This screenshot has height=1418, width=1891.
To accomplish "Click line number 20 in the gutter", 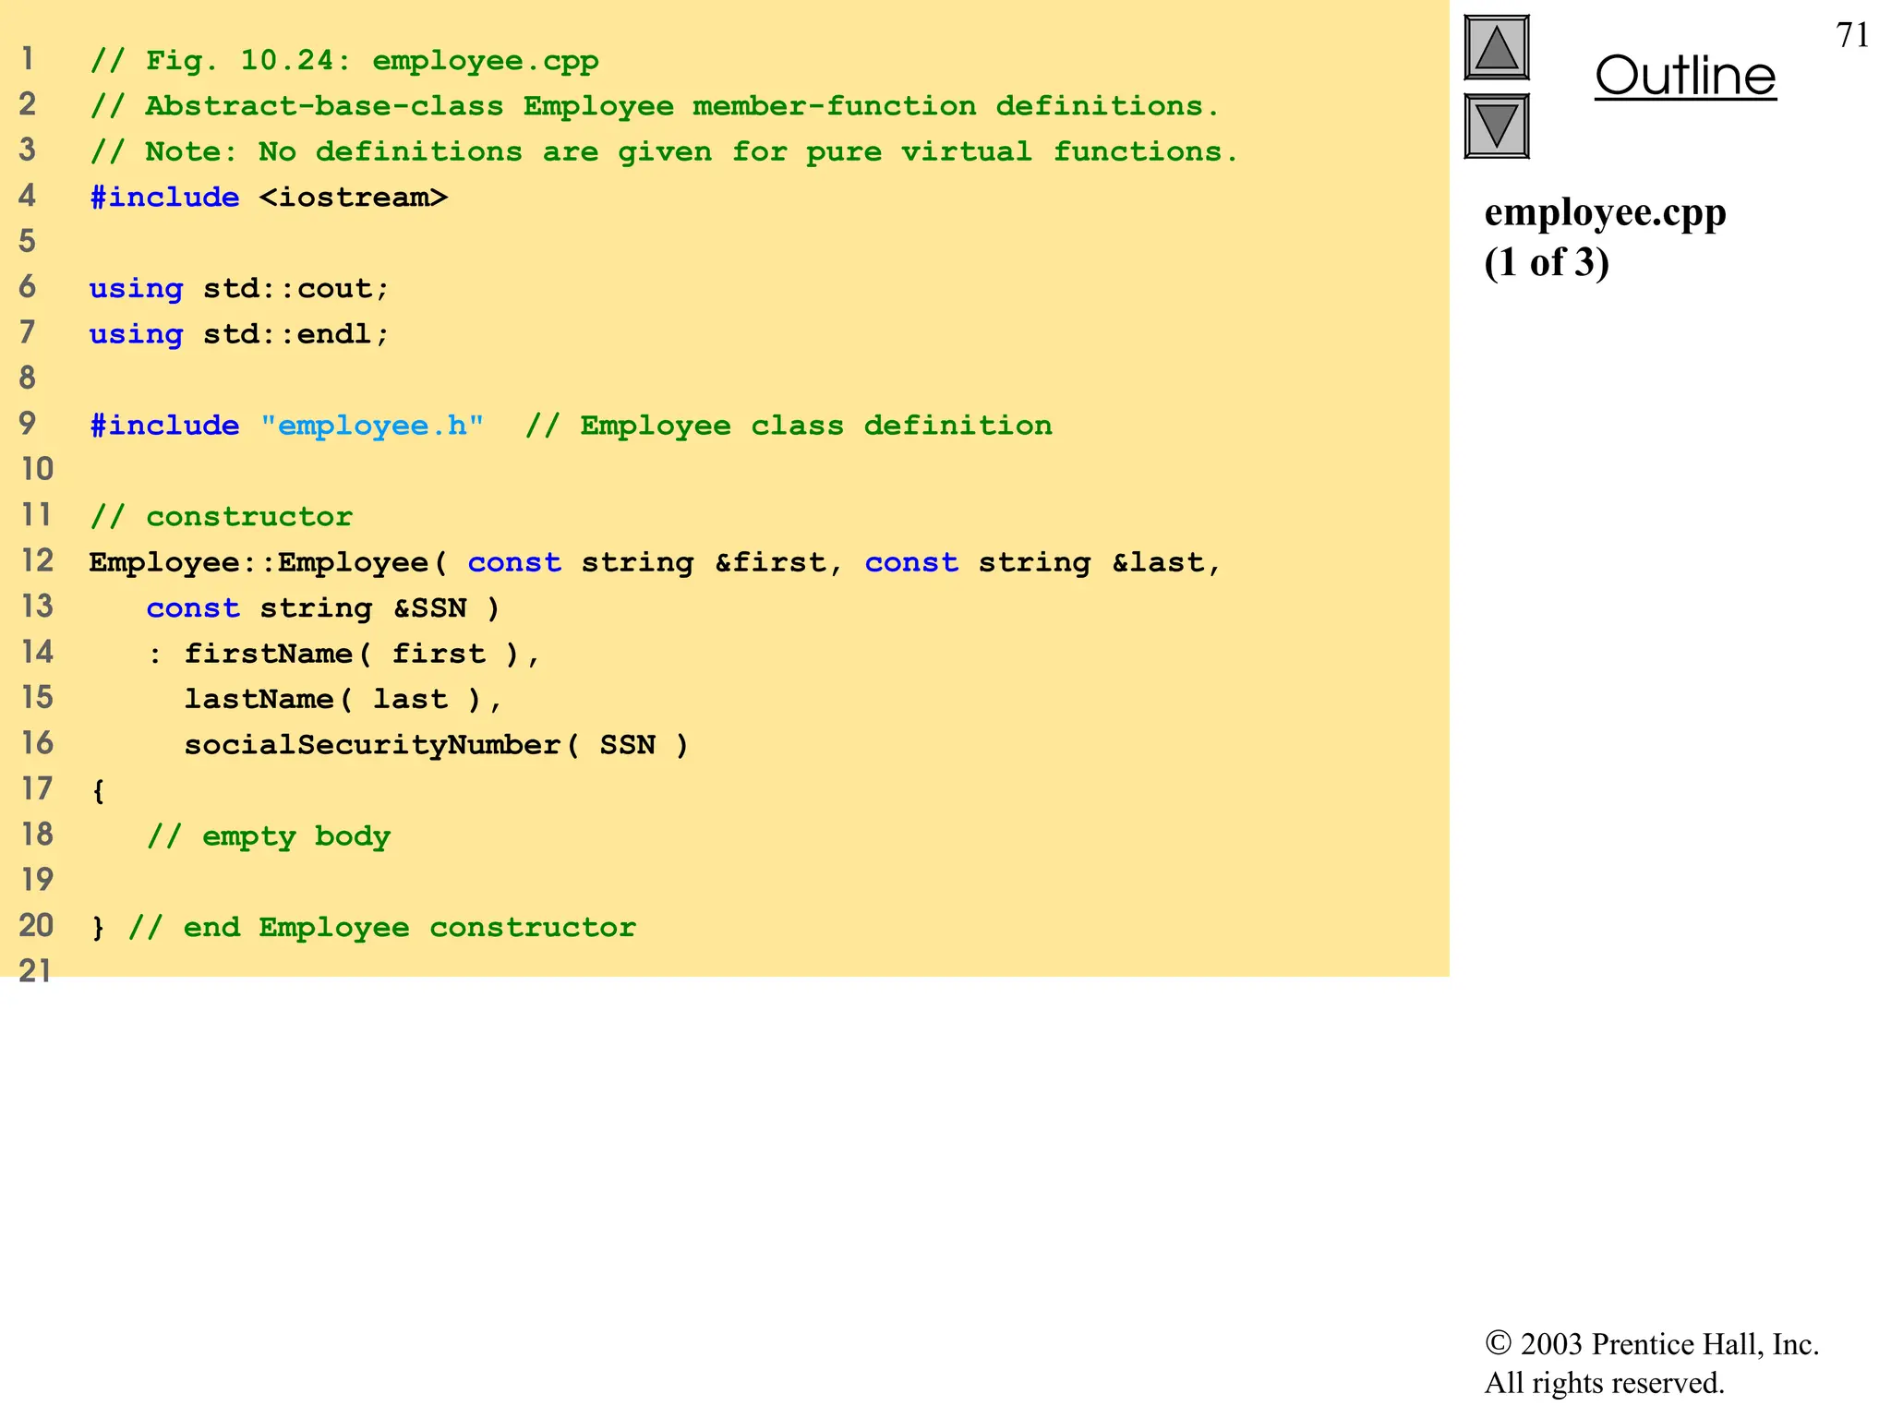I will pyautogui.click(x=37, y=925).
